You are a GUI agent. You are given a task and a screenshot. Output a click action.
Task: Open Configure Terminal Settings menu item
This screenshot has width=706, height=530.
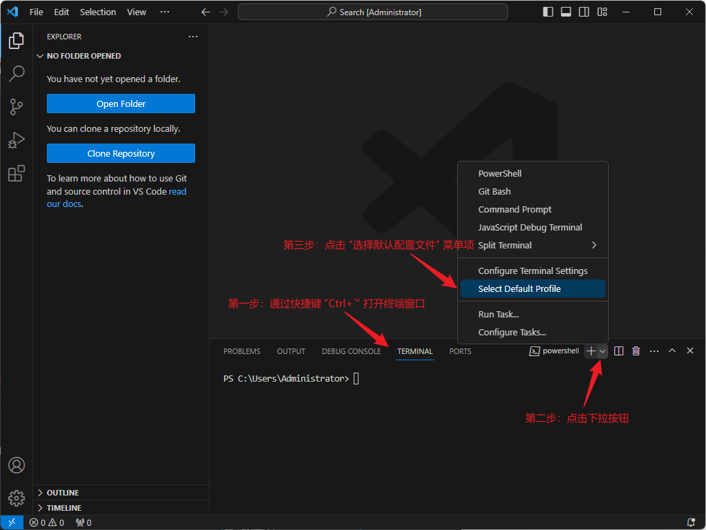(x=533, y=271)
